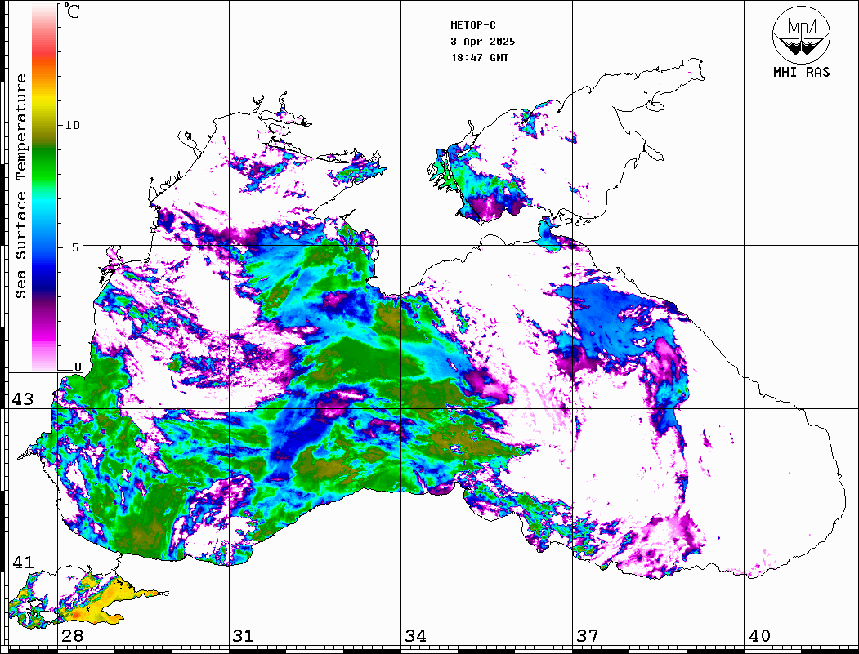Image resolution: width=859 pixels, height=654 pixels.
Task: Click the "0" tick on temperature scale
Action: tap(78, 367)
